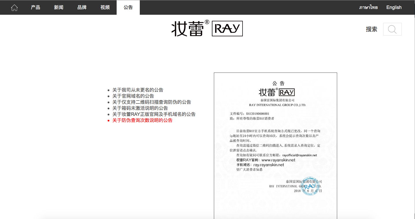The image size is (415, 219).
Task: Click the home icon in the navigation bar
Action: tap(14, 7)
